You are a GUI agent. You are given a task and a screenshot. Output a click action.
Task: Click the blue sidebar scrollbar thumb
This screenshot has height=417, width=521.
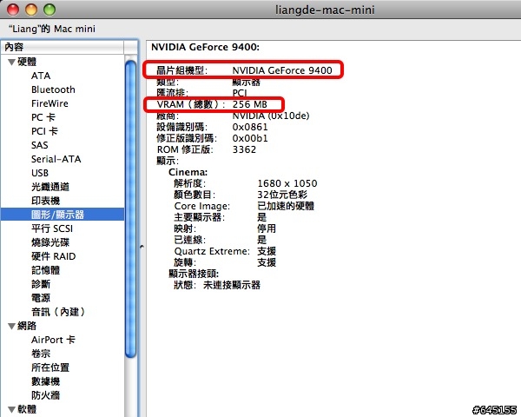(131, 209)
